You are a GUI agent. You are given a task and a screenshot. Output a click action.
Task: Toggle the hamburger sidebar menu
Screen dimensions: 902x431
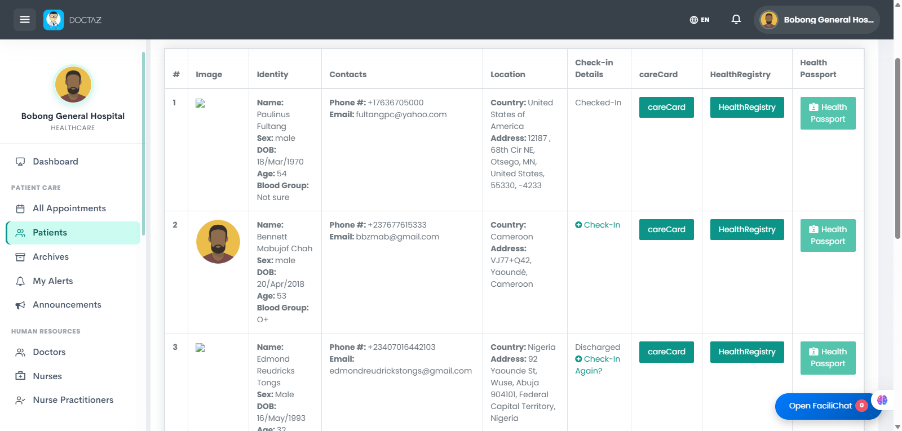(25, 20)
